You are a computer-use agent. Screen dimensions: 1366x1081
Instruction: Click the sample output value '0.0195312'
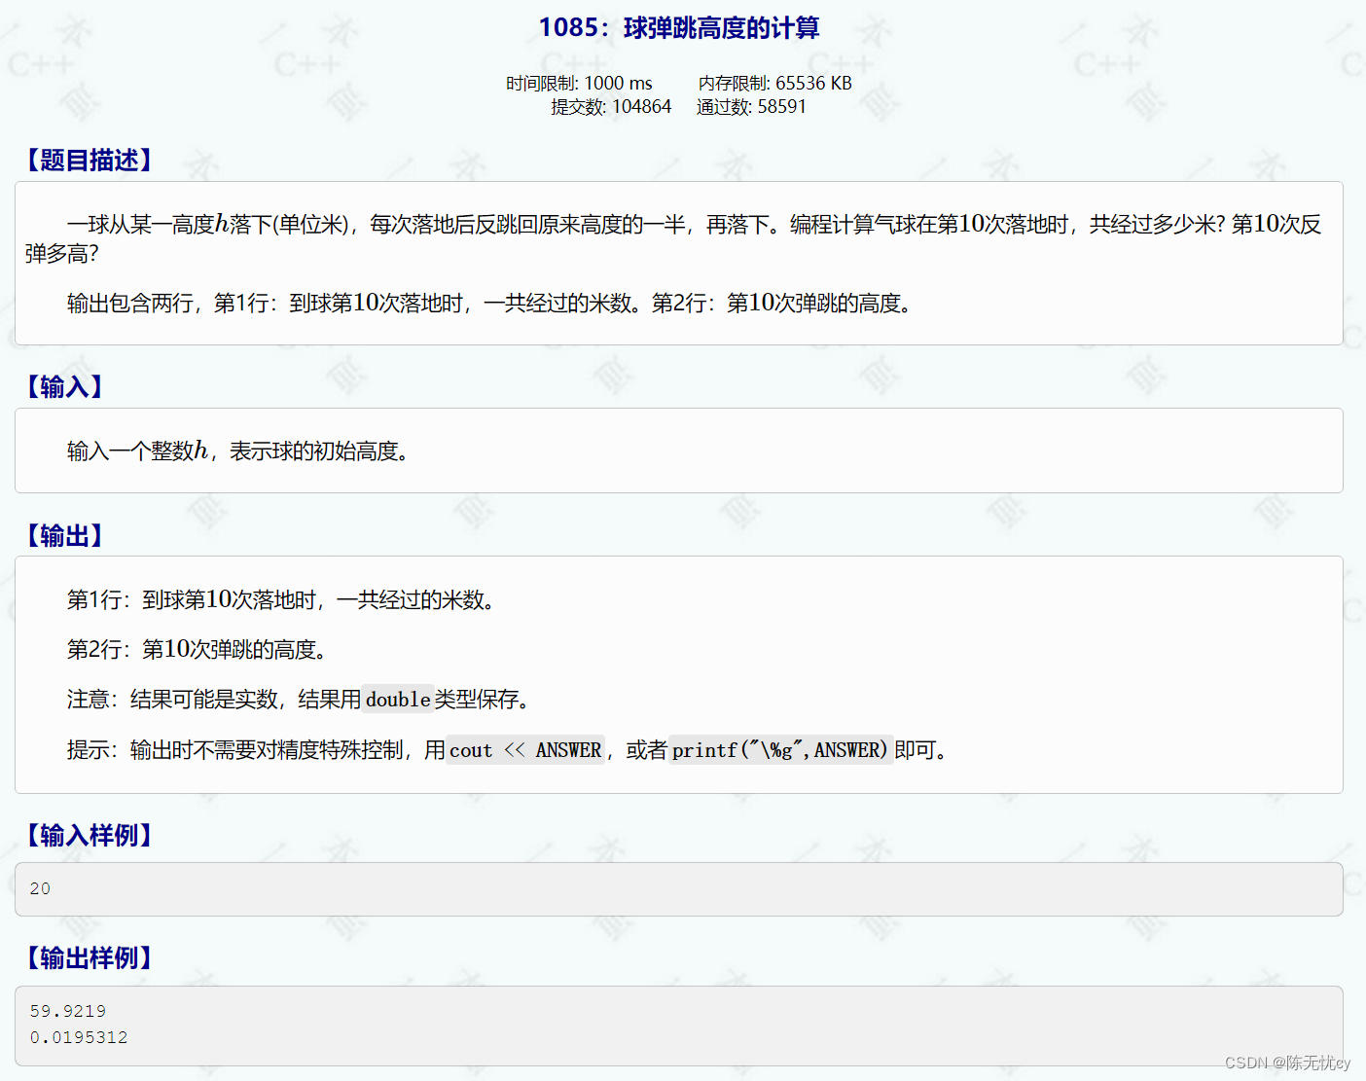point(79,1037)
